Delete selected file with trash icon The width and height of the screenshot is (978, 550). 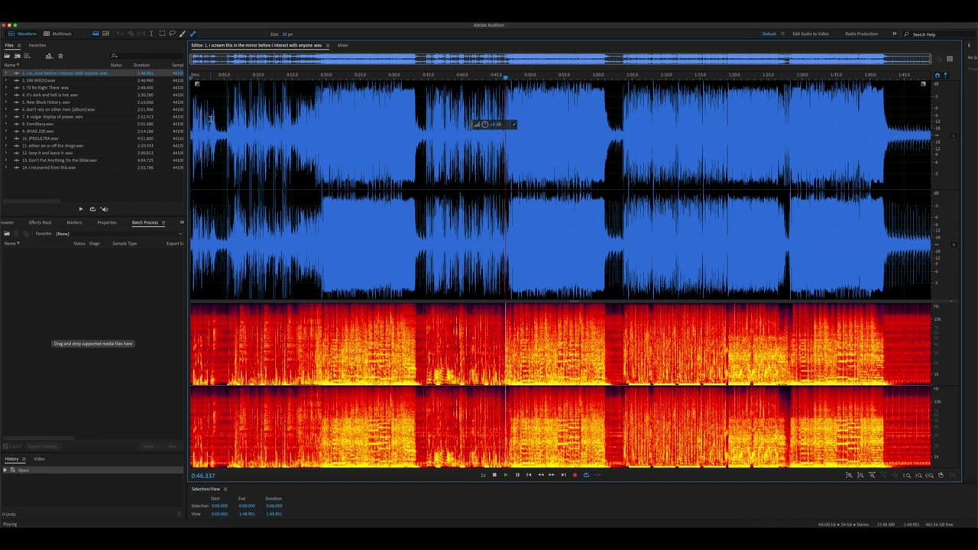click(x=60, y=56)
